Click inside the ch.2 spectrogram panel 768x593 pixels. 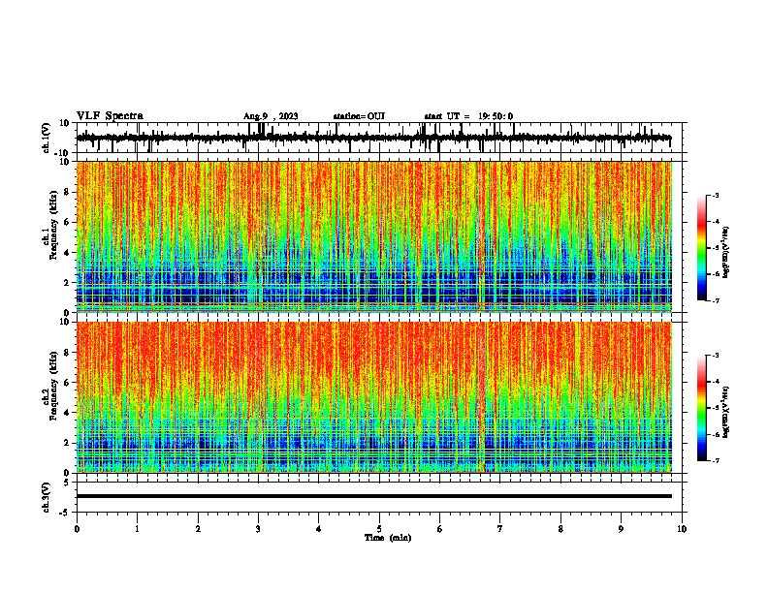(x=373, y=397)
